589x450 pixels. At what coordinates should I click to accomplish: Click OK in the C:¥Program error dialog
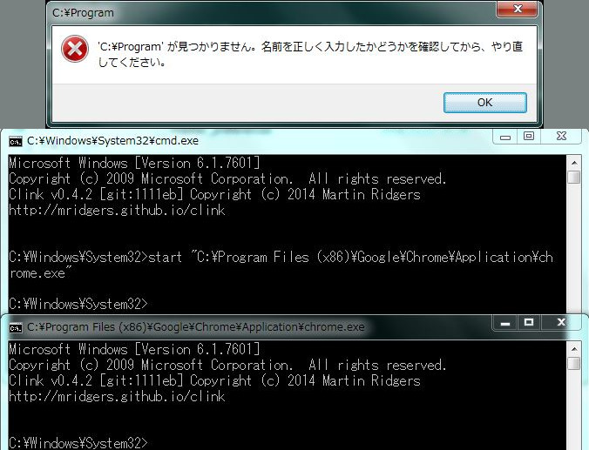485,103
